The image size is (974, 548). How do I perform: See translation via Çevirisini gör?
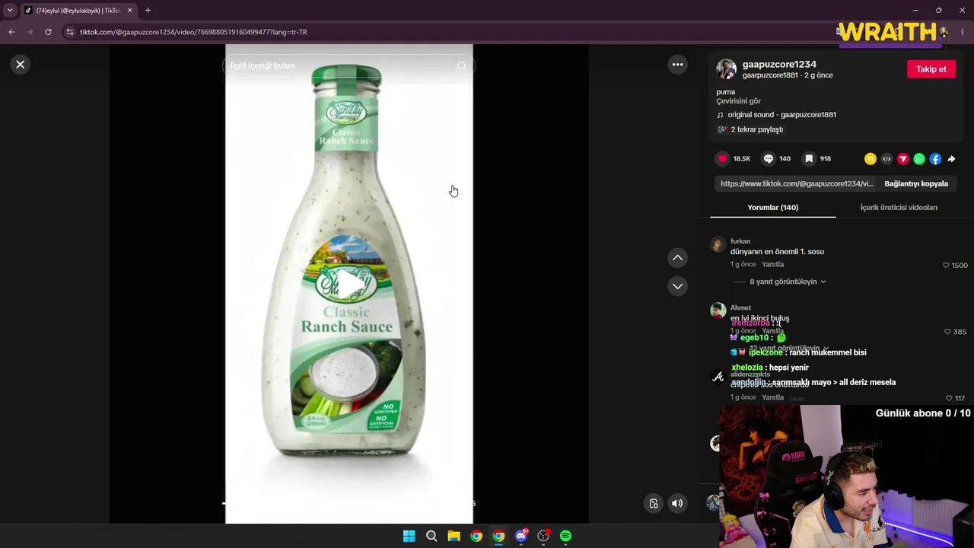coord(738,101)
